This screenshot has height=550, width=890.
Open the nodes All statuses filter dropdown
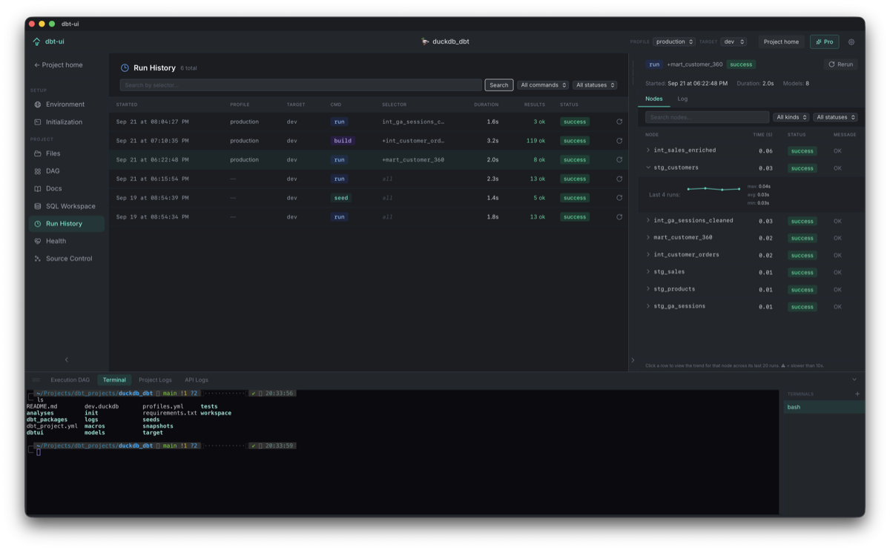pyautogui.click(x=835, y=117)
